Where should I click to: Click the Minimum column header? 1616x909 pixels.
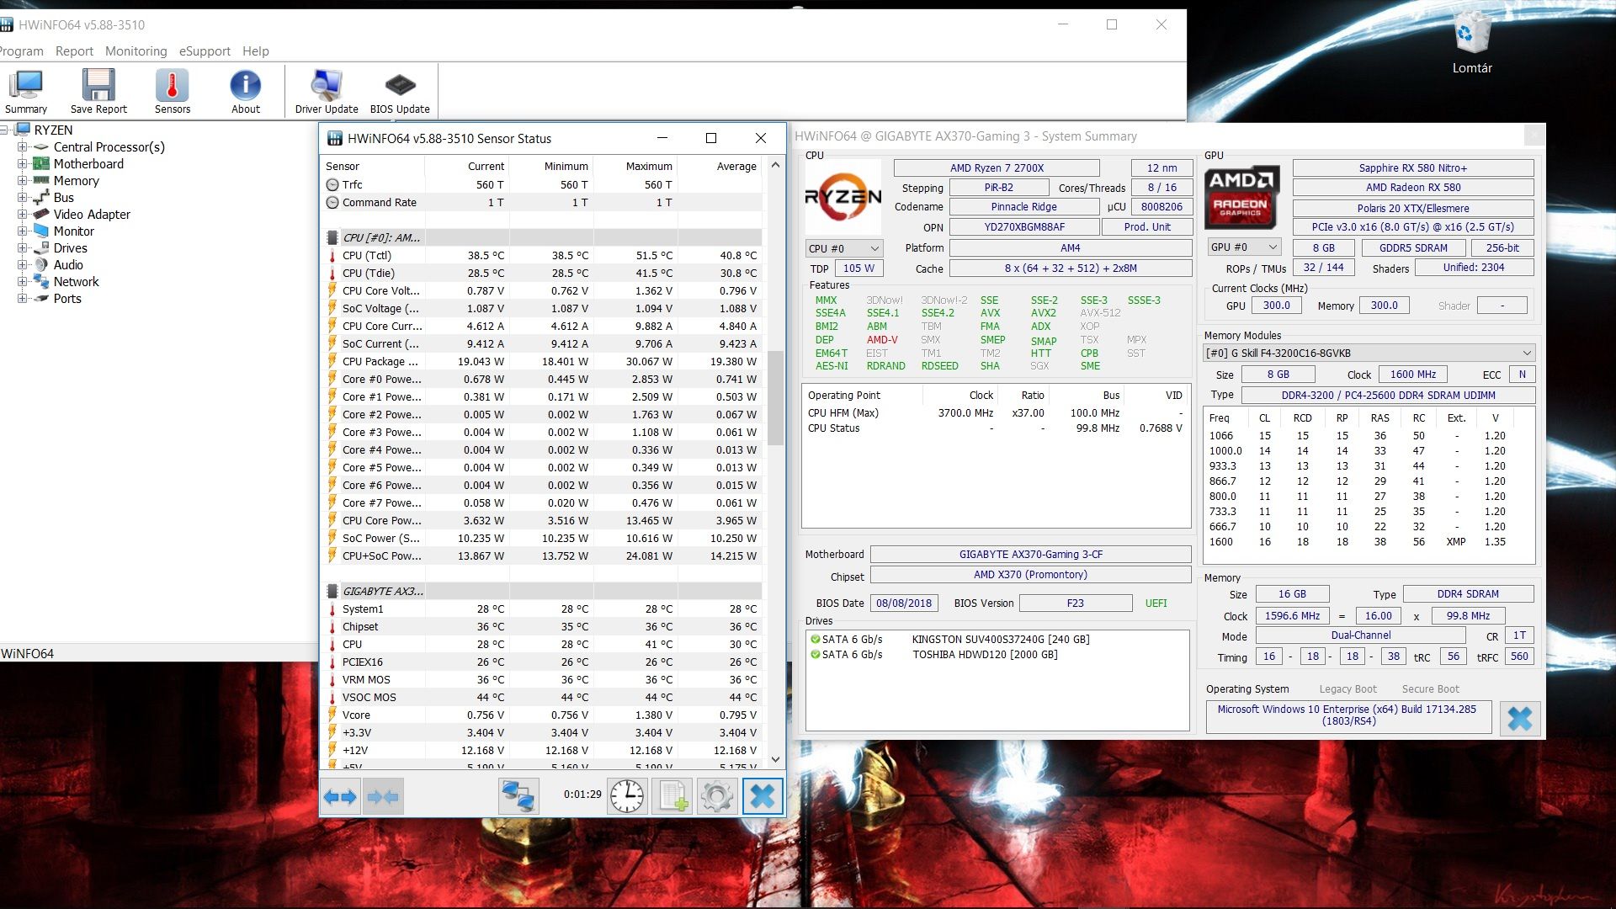[x=551, y=166]
